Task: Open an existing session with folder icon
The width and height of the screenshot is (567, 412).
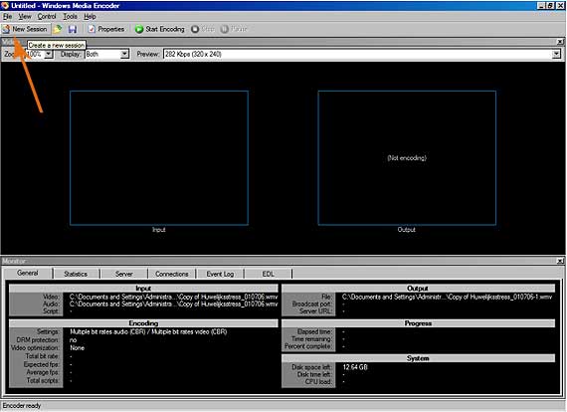Action: [x=58, y=29]
